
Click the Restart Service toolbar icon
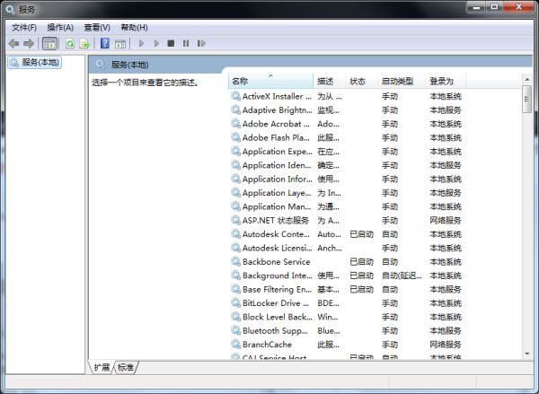coord(201,43)
